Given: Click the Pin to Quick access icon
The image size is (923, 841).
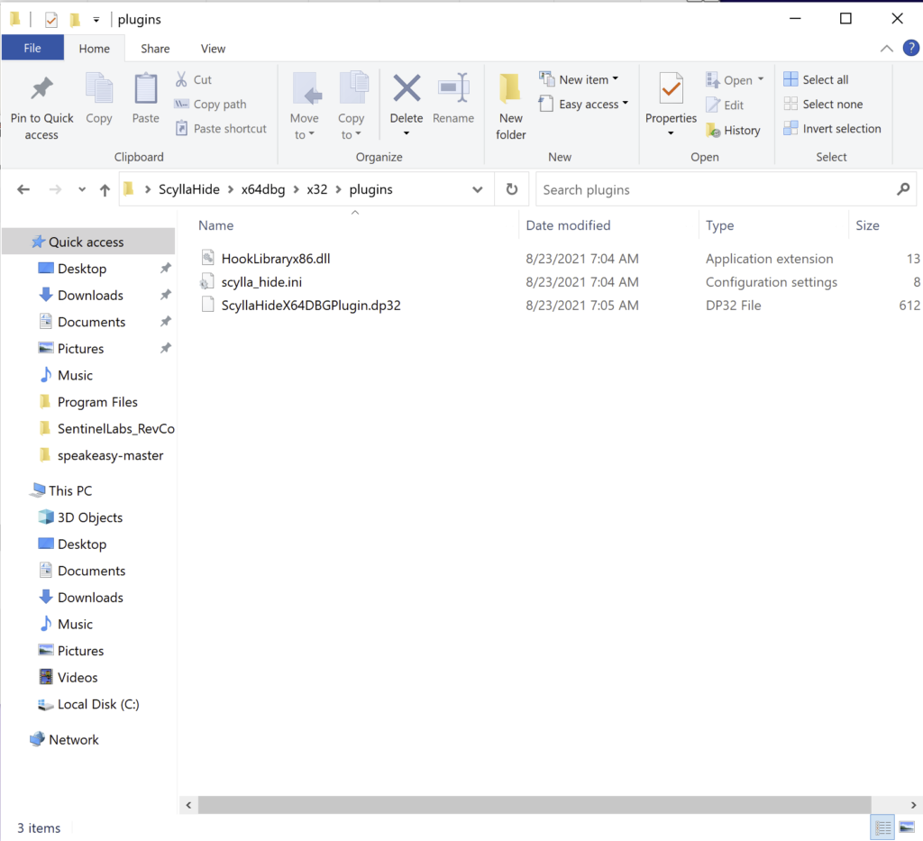Looking at the screenshot, I should [x=41, y=90].
